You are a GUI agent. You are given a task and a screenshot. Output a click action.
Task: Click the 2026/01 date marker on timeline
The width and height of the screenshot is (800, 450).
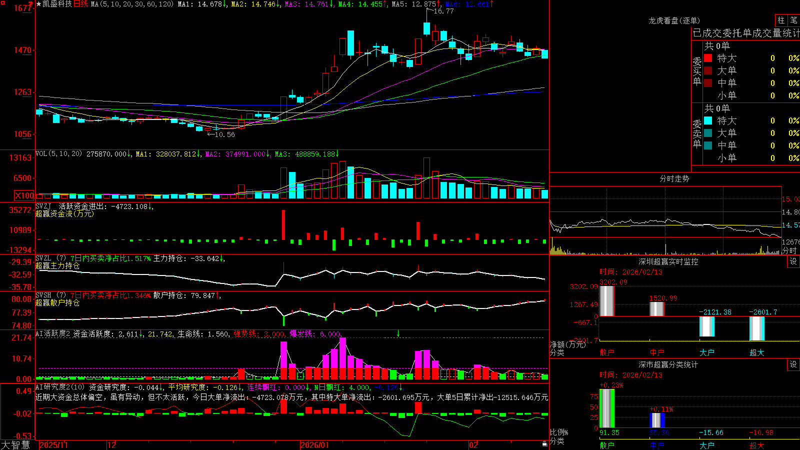coord(314,444)
